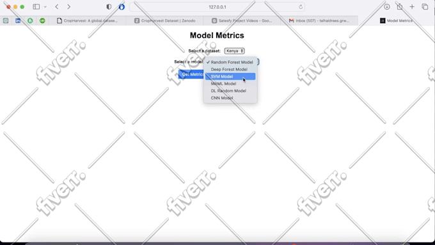Open the privacy shield report icon
This screenshot has height=245, width=435.
pos(109,6)
